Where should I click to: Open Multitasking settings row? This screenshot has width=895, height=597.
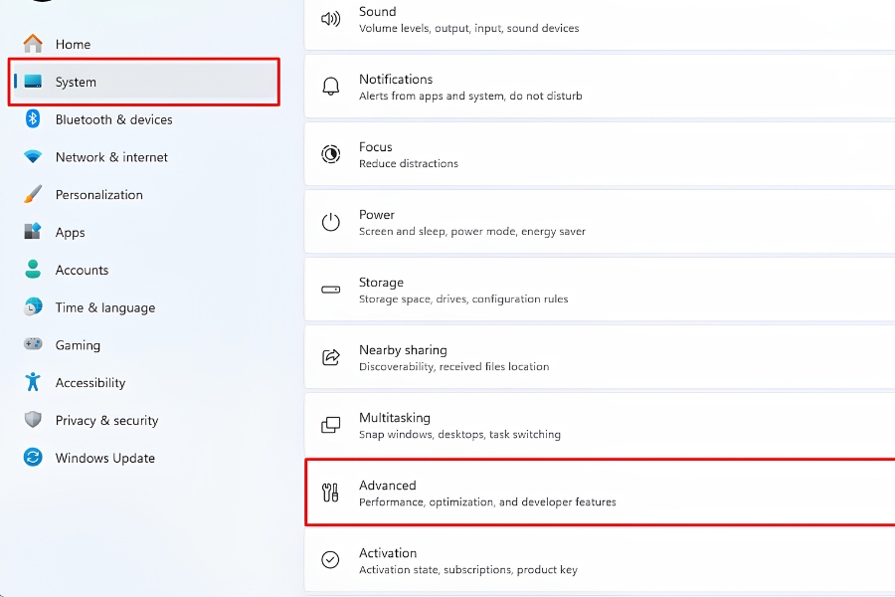600,425
